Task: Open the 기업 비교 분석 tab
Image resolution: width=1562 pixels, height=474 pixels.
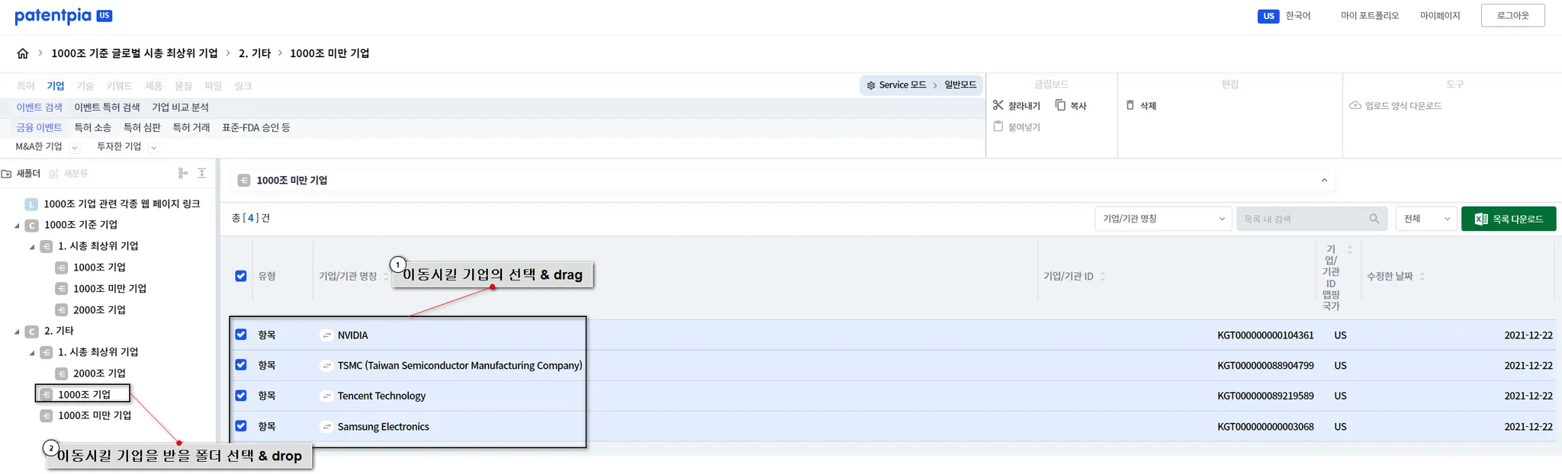Action: click(180, 107)
